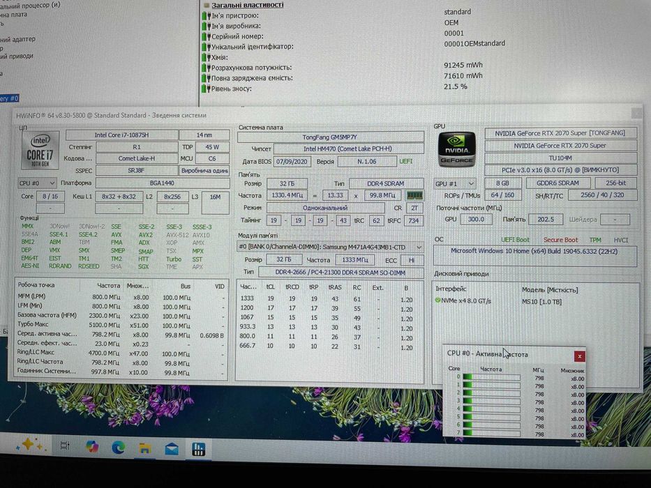Click the Базова частота (HFM) row
The image size is (651, 488).
[121, 315]
